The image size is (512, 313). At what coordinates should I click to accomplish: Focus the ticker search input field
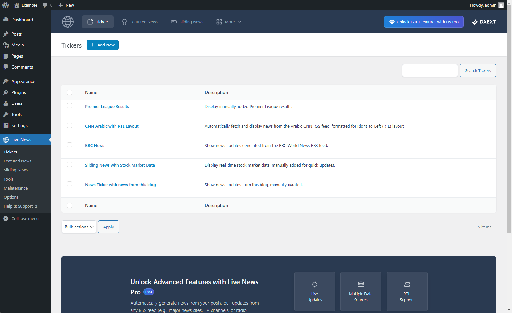(430, 70)
